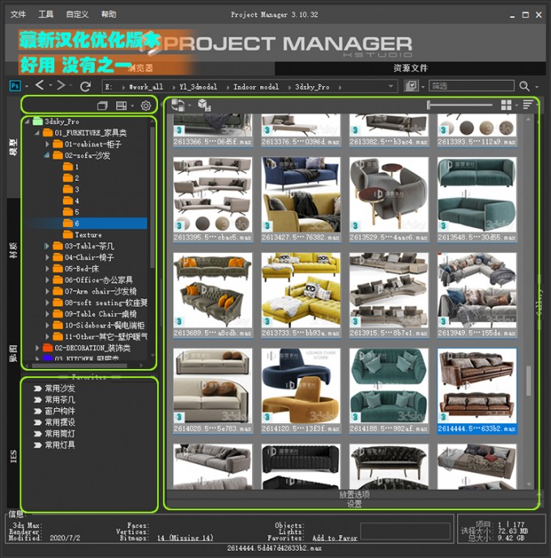Open the 自定义 menu
This screenshot has height=558, width=551.
click(77, 15)
